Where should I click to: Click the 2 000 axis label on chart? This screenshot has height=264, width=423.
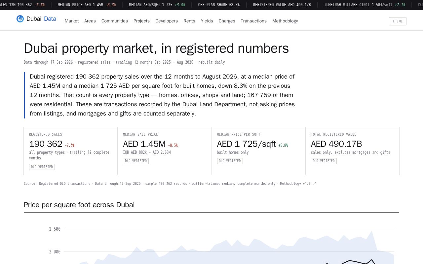[x=55, y=252]
